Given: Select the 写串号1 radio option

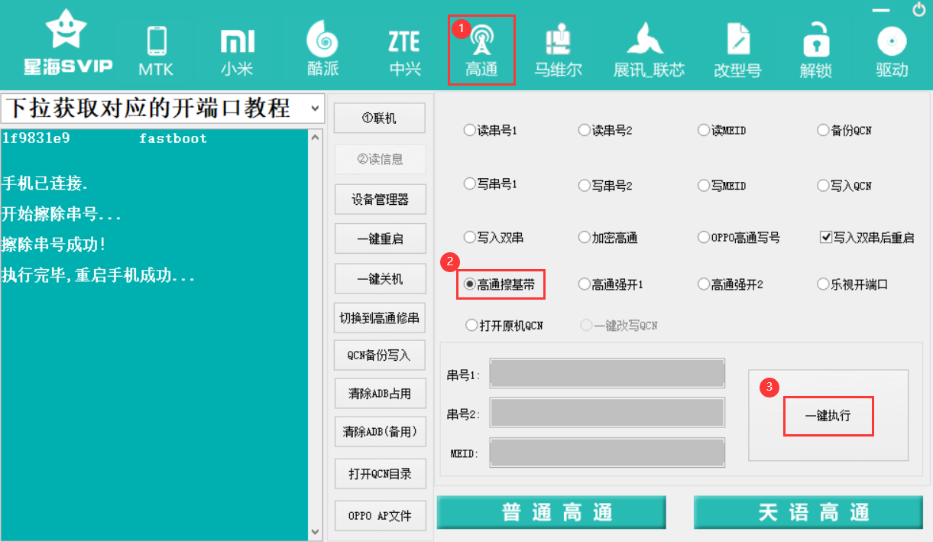Looking at the screenshot, I should 491,185.
